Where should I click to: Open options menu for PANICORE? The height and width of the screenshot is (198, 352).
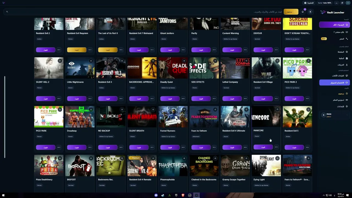[x=276, y=147]
